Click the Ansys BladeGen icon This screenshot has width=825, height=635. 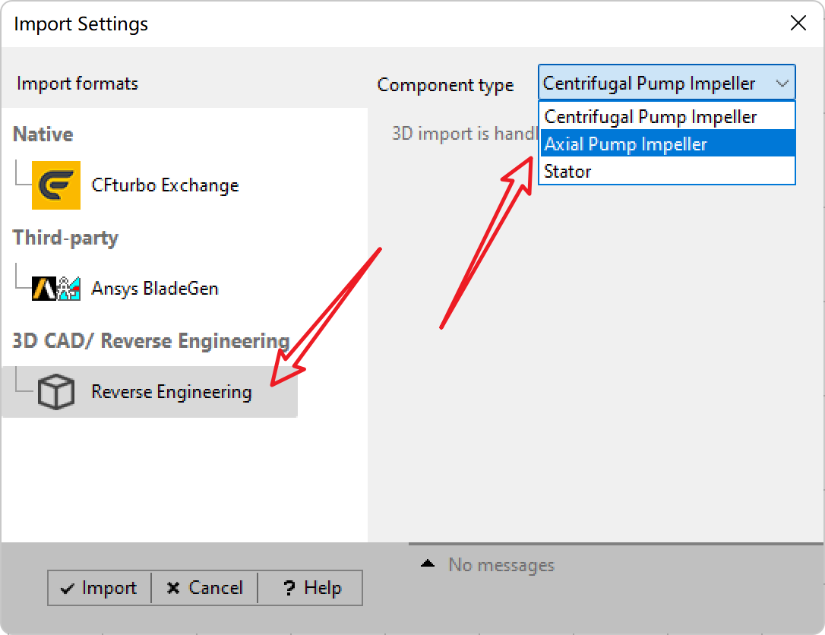pos(56,289)
